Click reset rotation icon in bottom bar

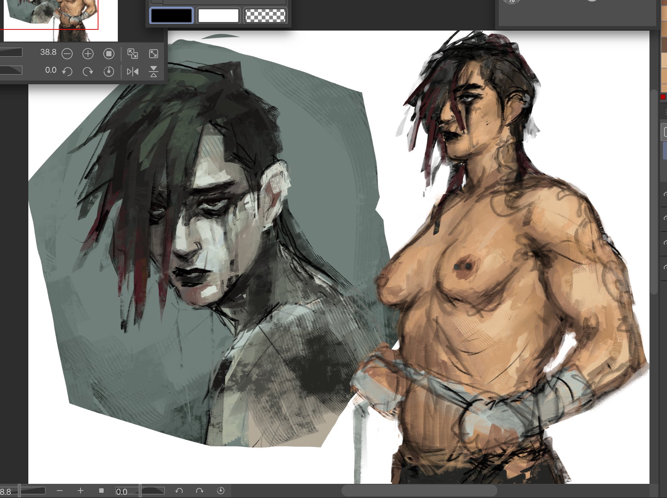(221, 491)
